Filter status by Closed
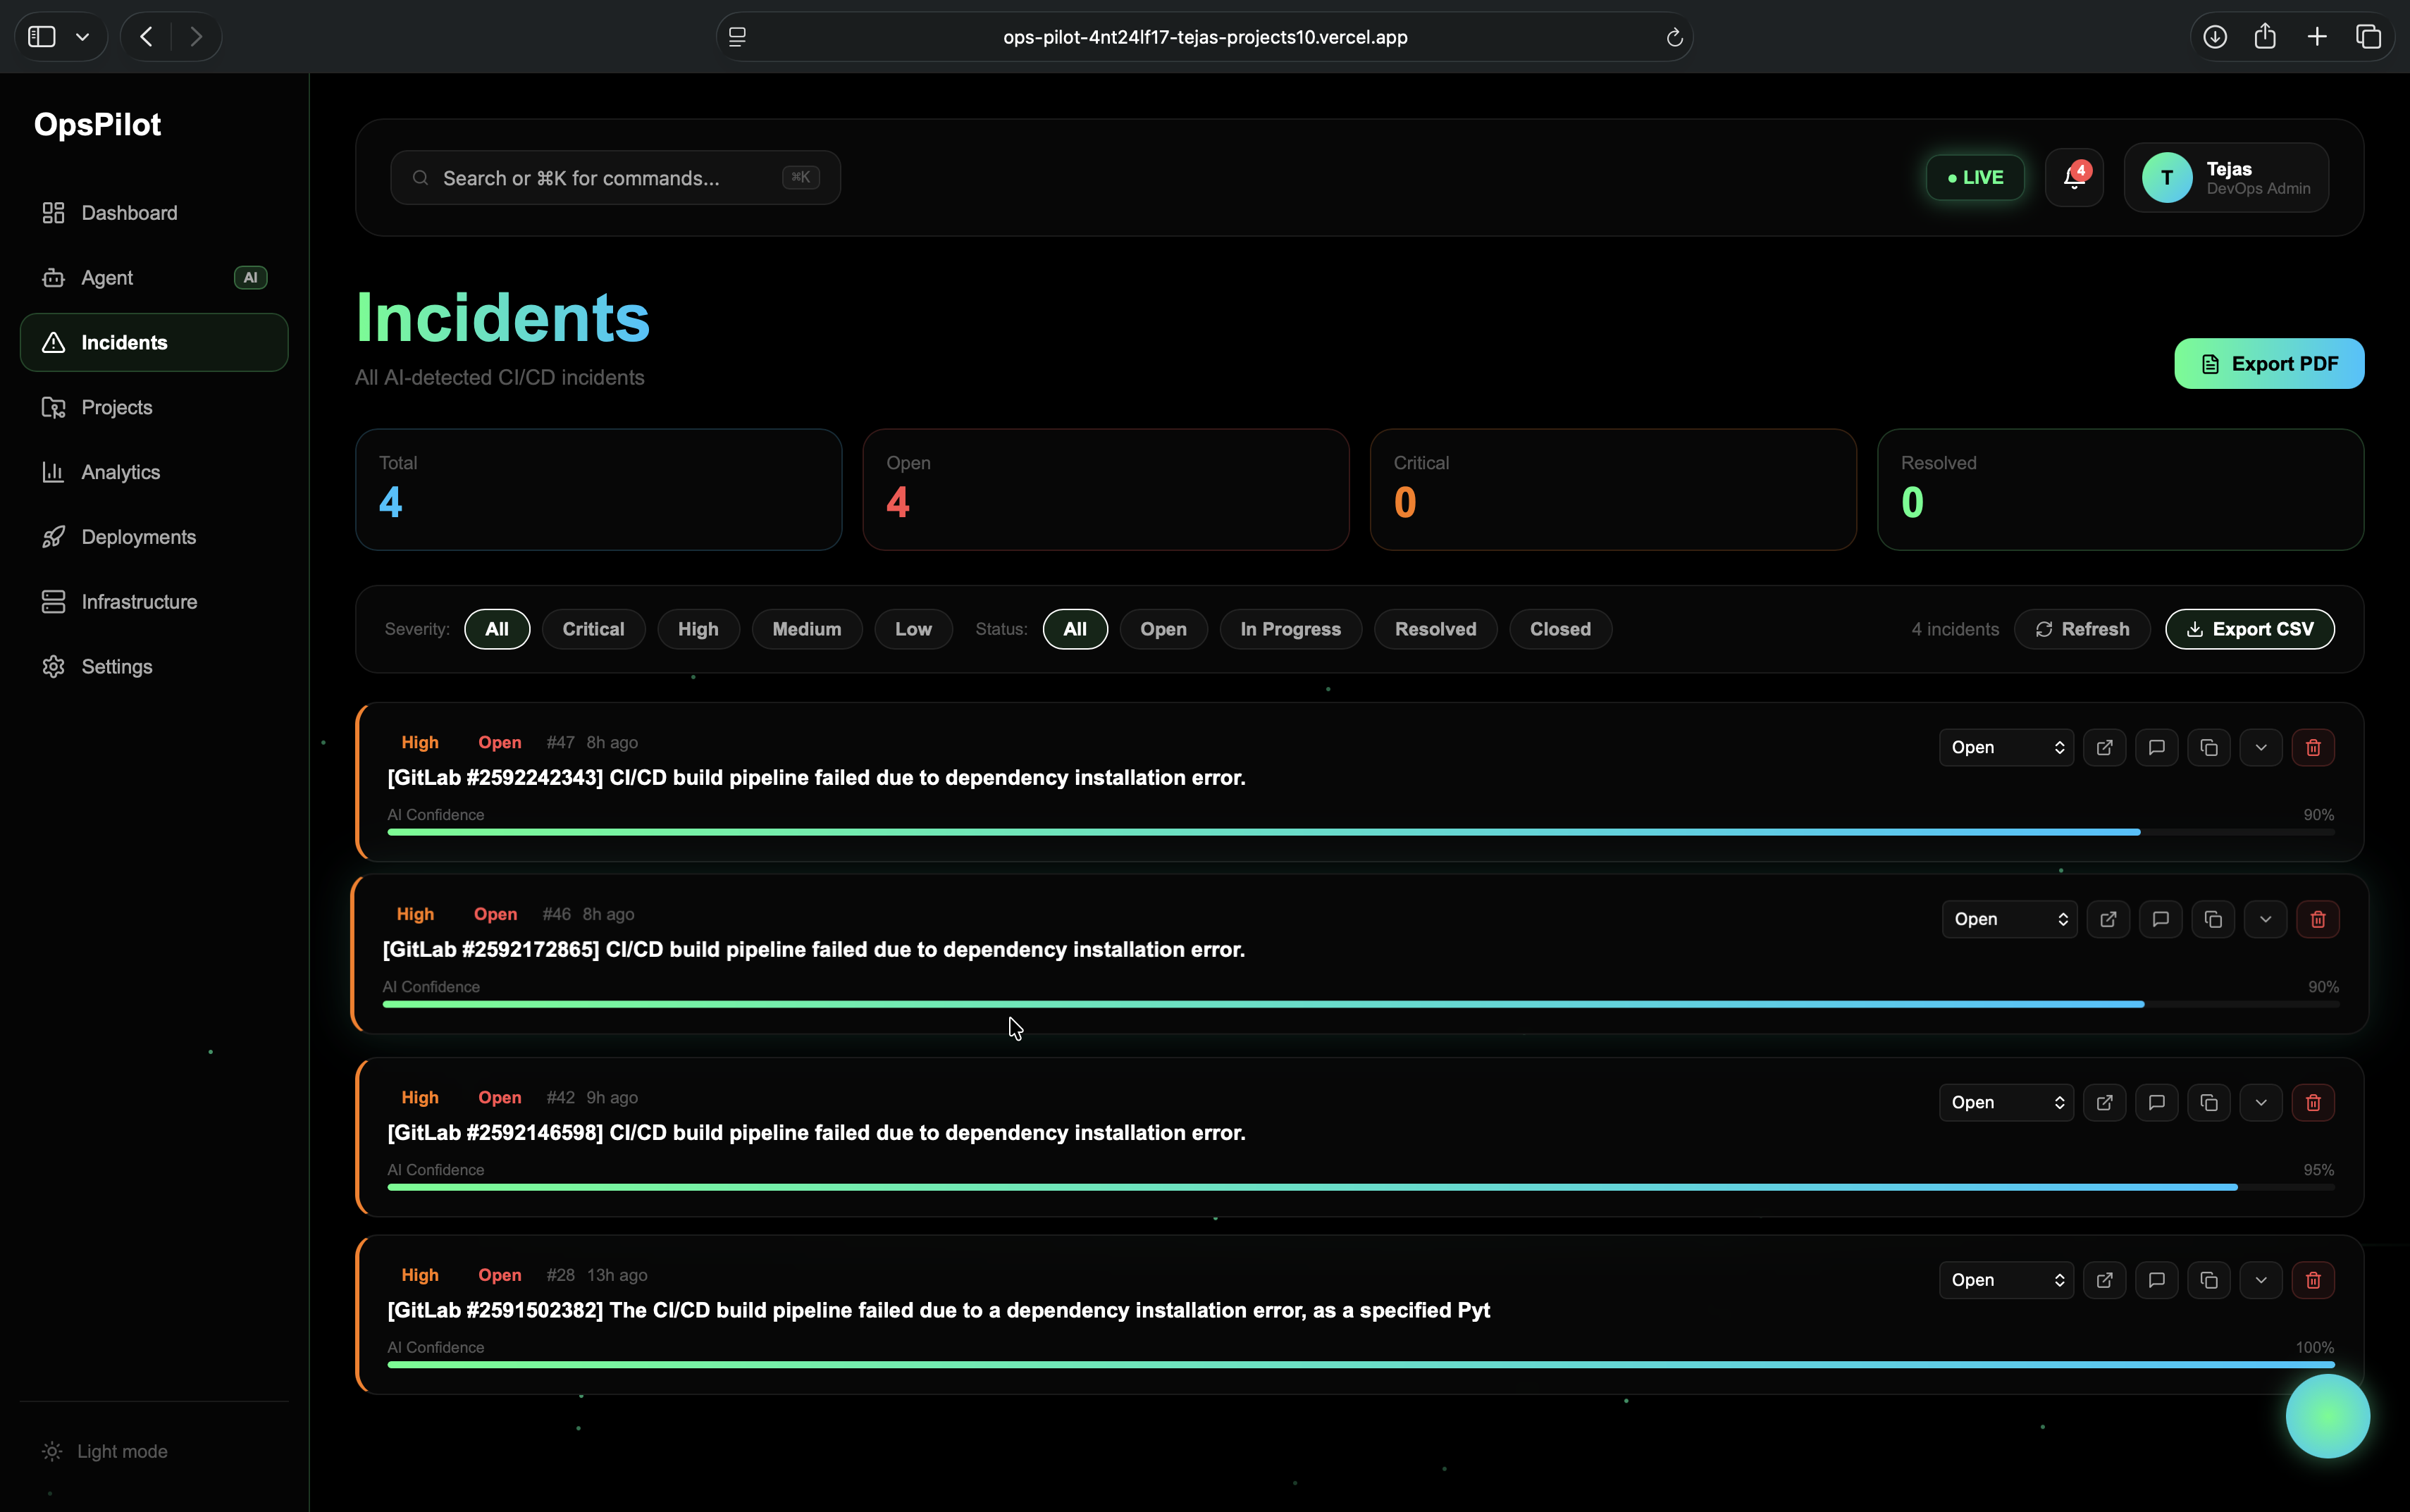2410x1512 pixels. (1560, 629)
